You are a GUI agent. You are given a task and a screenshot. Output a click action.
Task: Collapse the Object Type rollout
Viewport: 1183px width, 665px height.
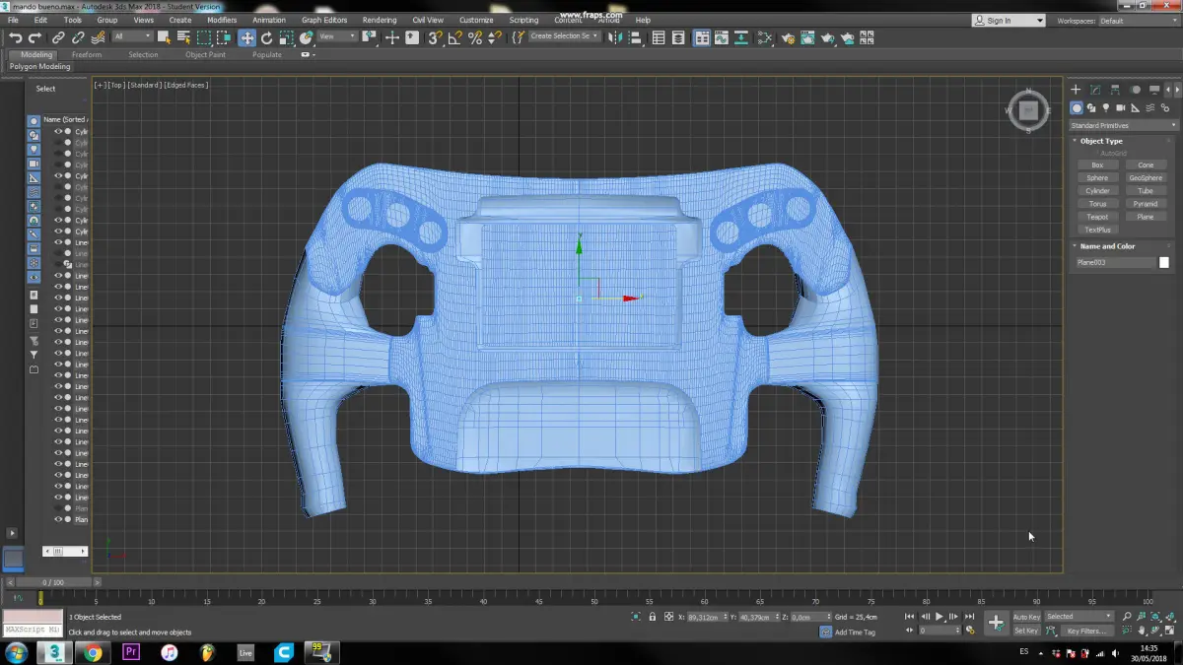coord(1101,141)
